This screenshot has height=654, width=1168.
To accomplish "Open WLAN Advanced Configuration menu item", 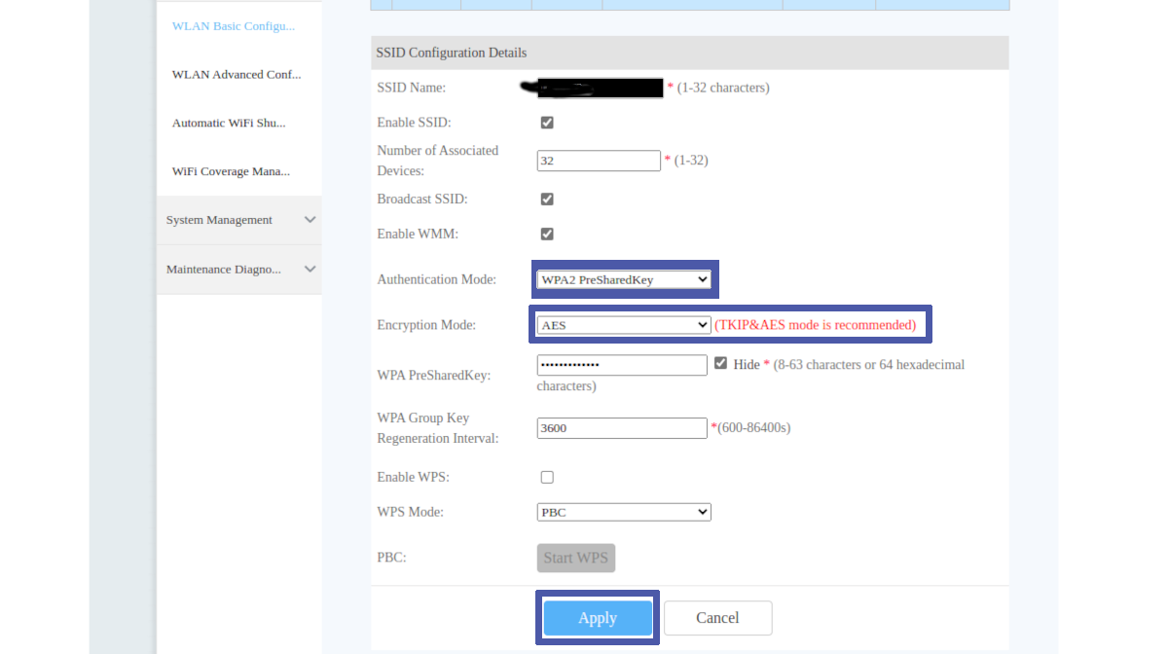I will (x=237, y=75).
